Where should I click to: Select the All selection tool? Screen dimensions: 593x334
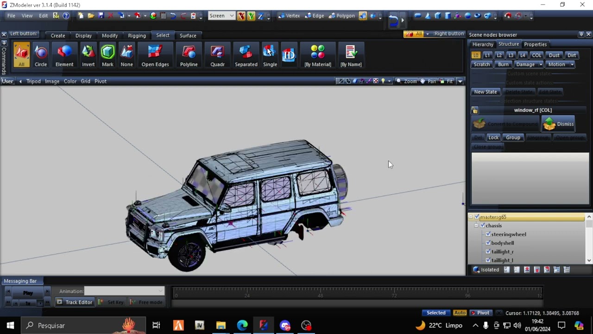point(21,55)
